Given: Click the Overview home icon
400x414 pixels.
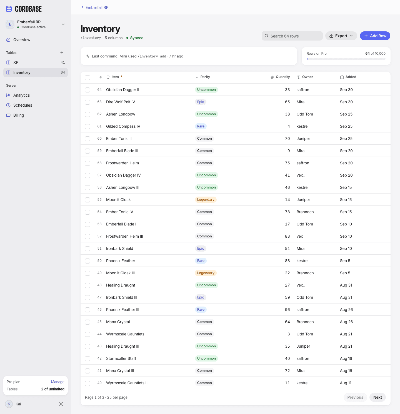Looking at the screenshot, I should [8, 40].
